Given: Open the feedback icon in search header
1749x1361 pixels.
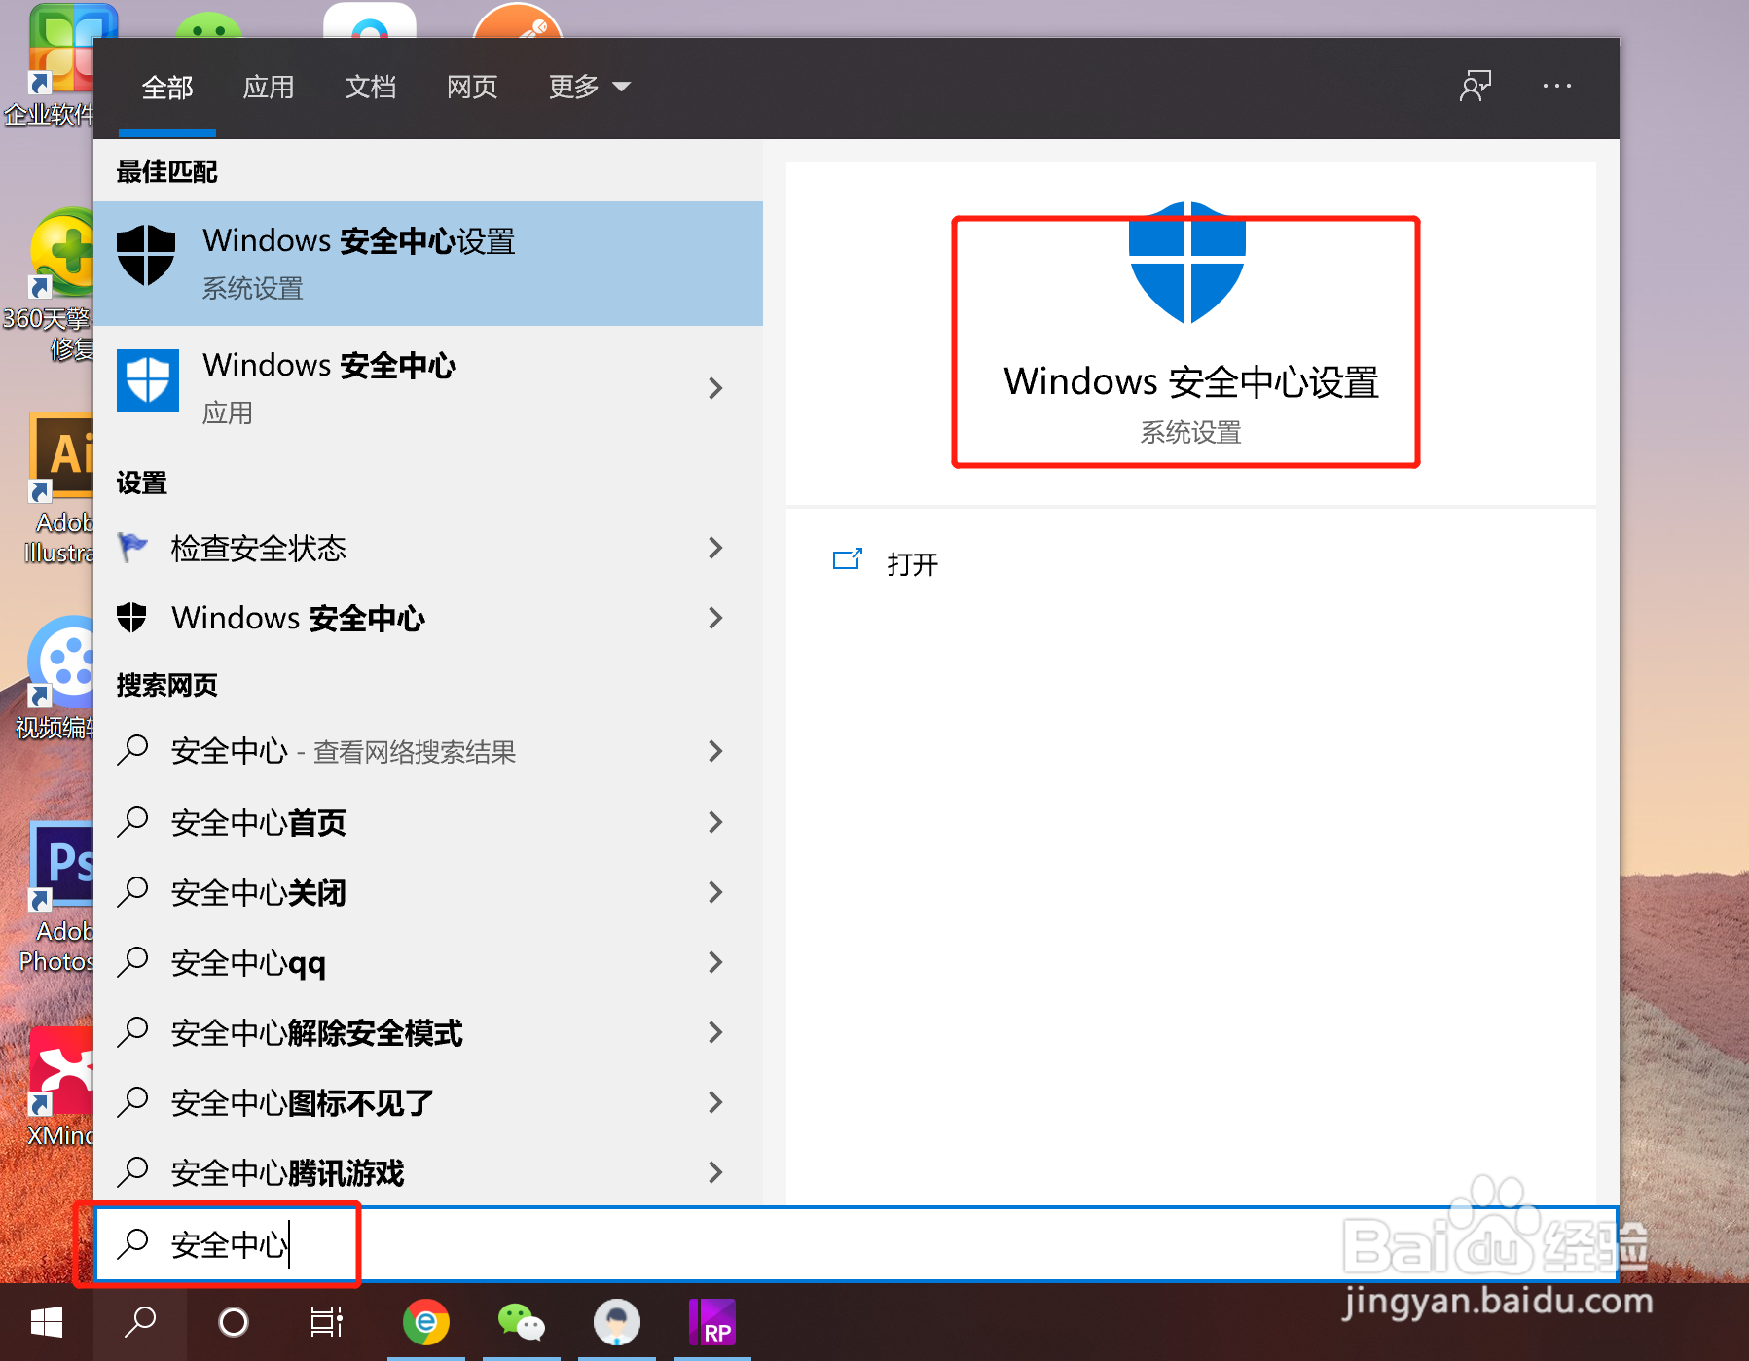Looking at the screenshot, I should point(1476,86).
